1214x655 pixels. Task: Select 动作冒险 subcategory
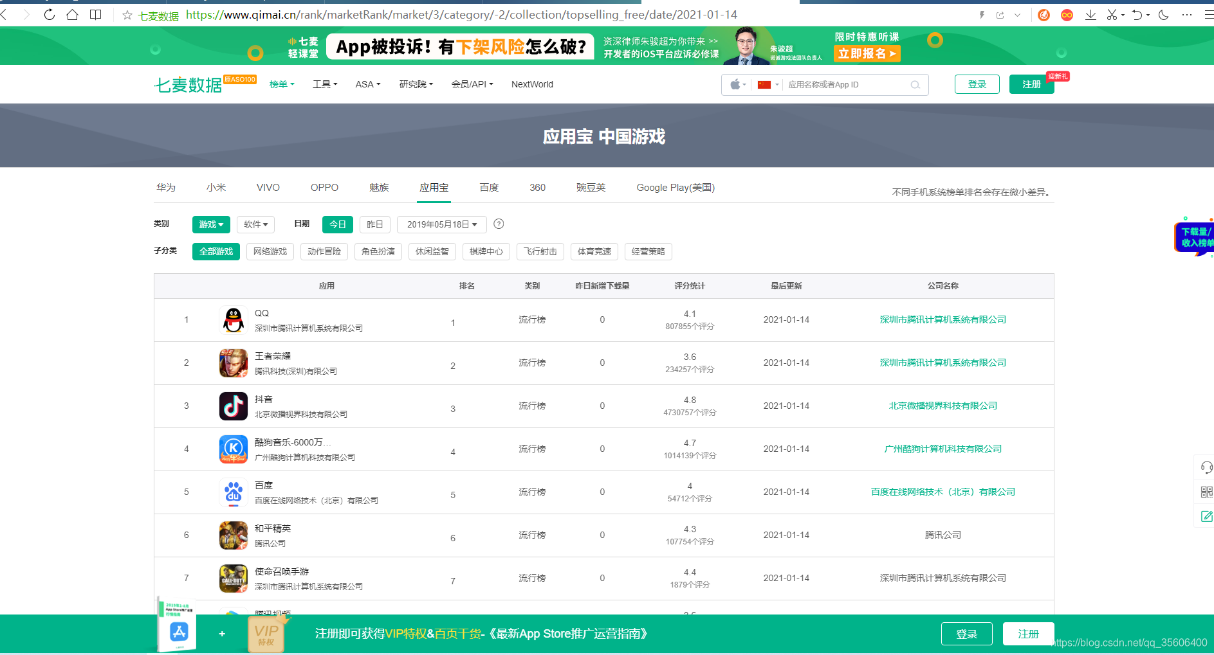(324, 251)
